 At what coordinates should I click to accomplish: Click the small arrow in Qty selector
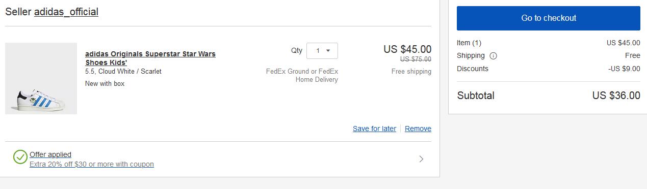pos(328,51)
